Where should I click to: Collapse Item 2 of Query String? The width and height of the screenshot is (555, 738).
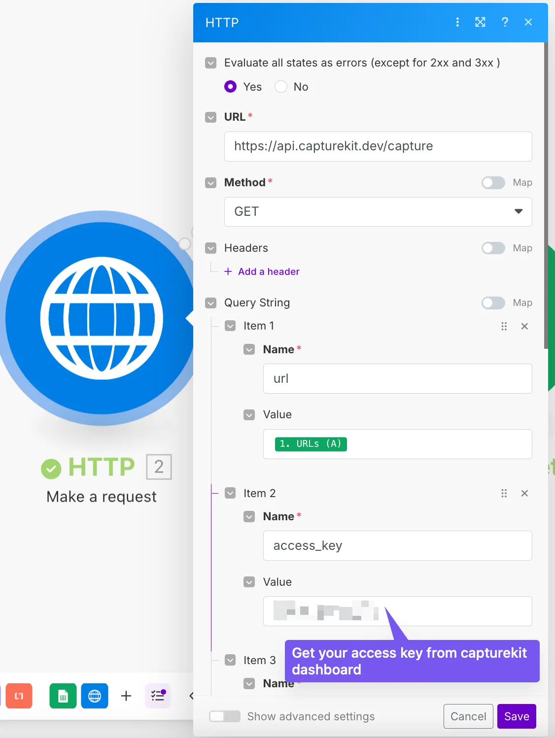click(230, 493)
